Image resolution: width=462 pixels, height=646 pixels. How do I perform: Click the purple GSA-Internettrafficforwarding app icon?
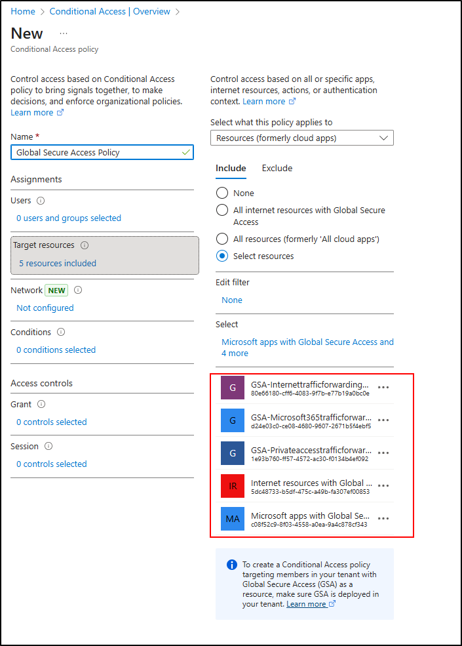(233, 388)
